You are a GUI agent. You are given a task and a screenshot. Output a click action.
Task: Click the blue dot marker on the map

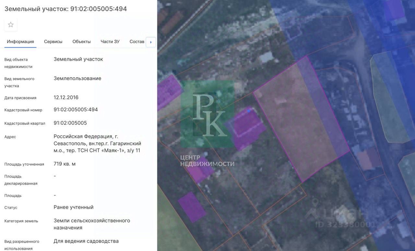click(x=249, y=111)
